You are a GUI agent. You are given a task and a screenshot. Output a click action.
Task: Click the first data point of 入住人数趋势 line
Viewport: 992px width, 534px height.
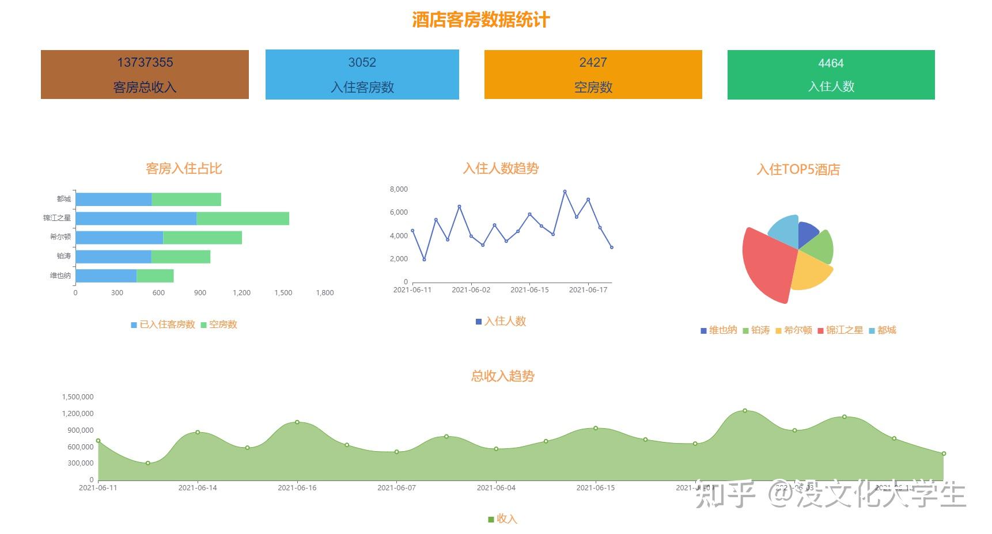(x=412, y=230)
